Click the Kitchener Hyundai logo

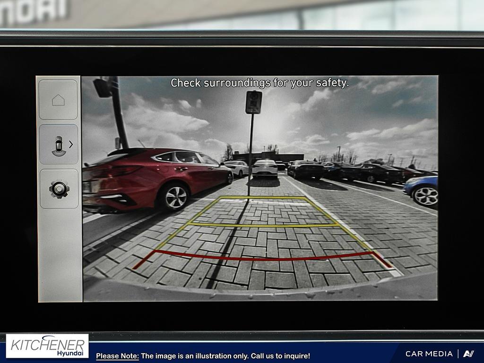47,346
